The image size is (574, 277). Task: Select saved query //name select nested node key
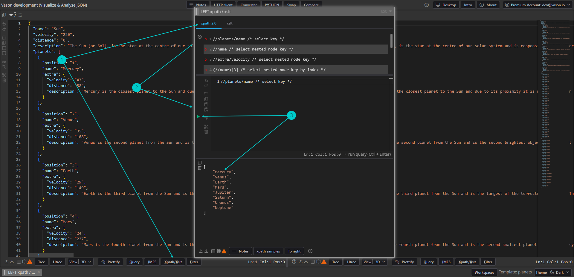253,49
